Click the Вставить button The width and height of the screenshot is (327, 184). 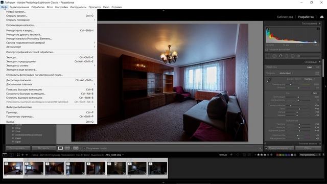43,148
